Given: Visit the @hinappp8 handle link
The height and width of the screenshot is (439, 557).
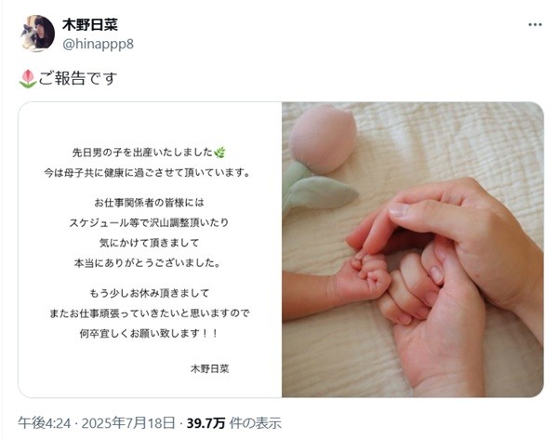Looking at the screenshot, I should (x=98, y=44).
